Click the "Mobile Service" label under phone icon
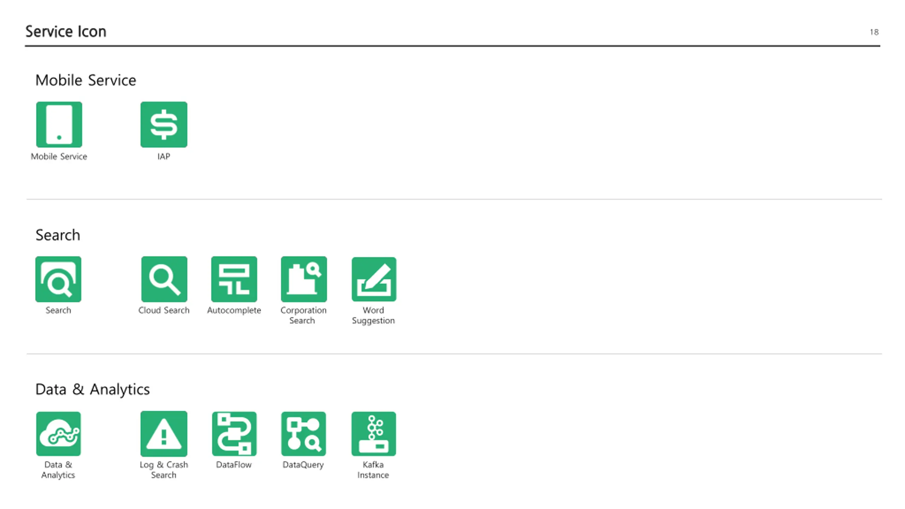This screenshot has width=905, height=509. 59,157
